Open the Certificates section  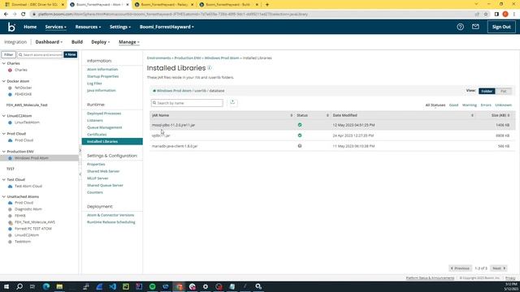(x=97, y=135)
